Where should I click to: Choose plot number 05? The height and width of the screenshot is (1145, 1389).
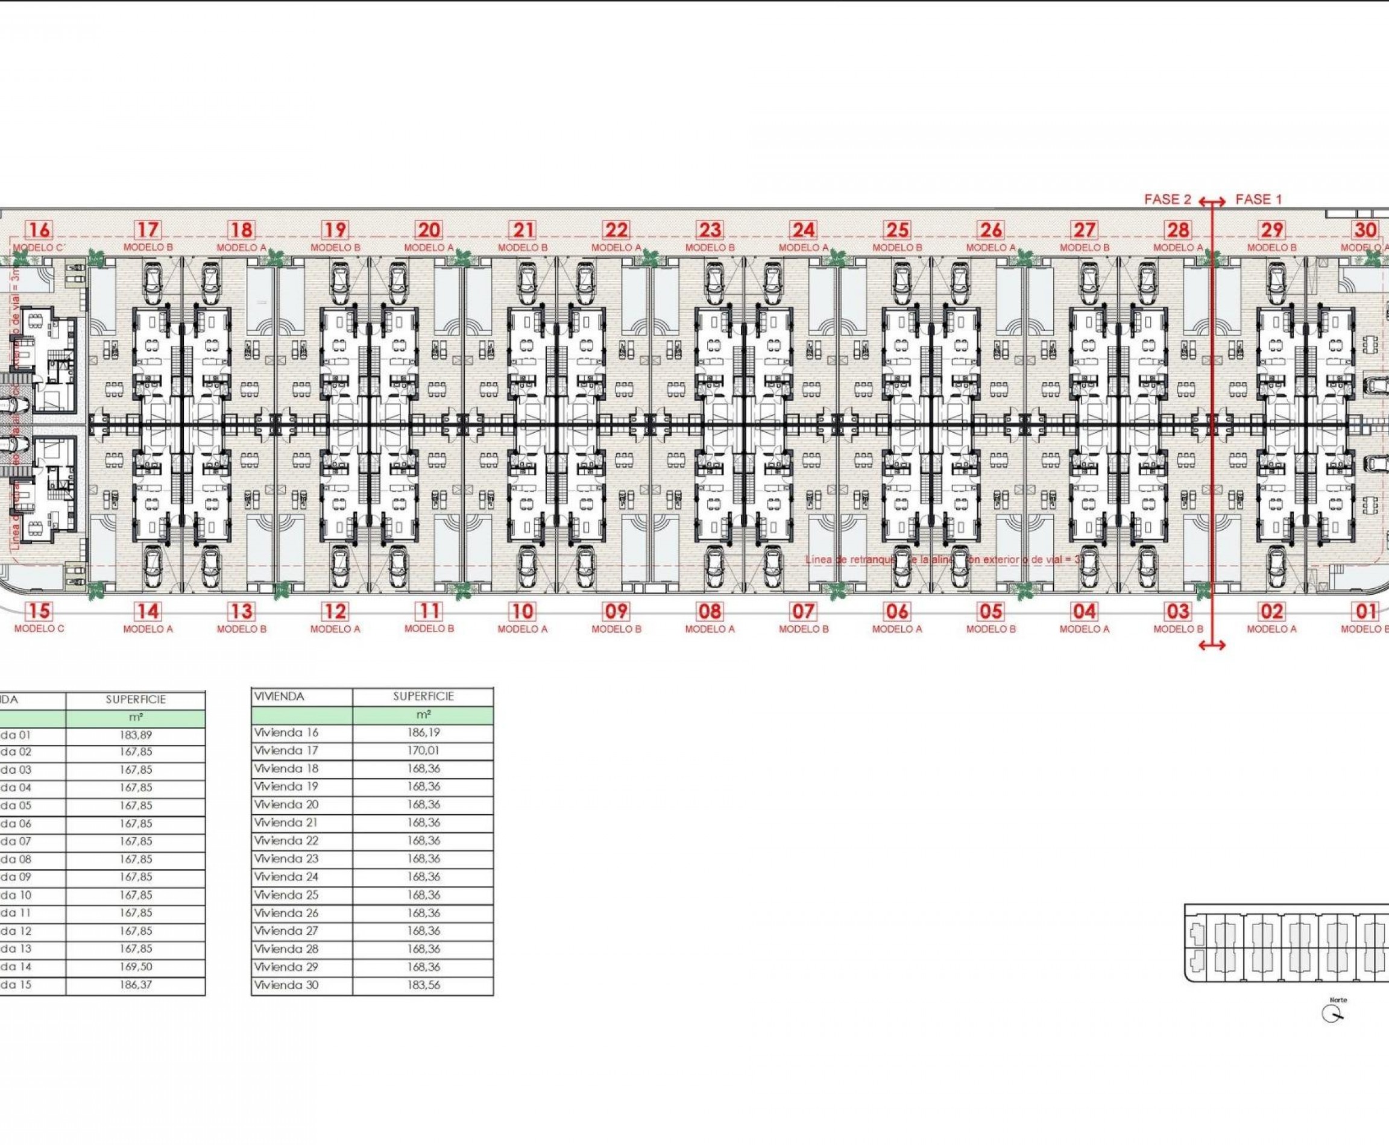[991, 610]
